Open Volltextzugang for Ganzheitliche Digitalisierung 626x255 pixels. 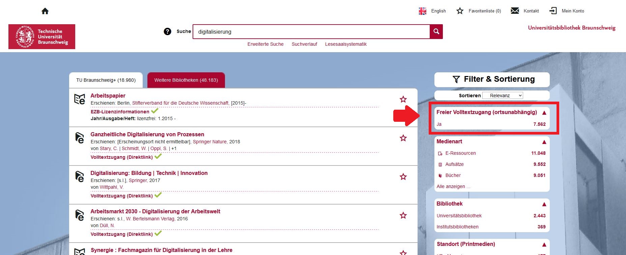(x=121, y=157)
